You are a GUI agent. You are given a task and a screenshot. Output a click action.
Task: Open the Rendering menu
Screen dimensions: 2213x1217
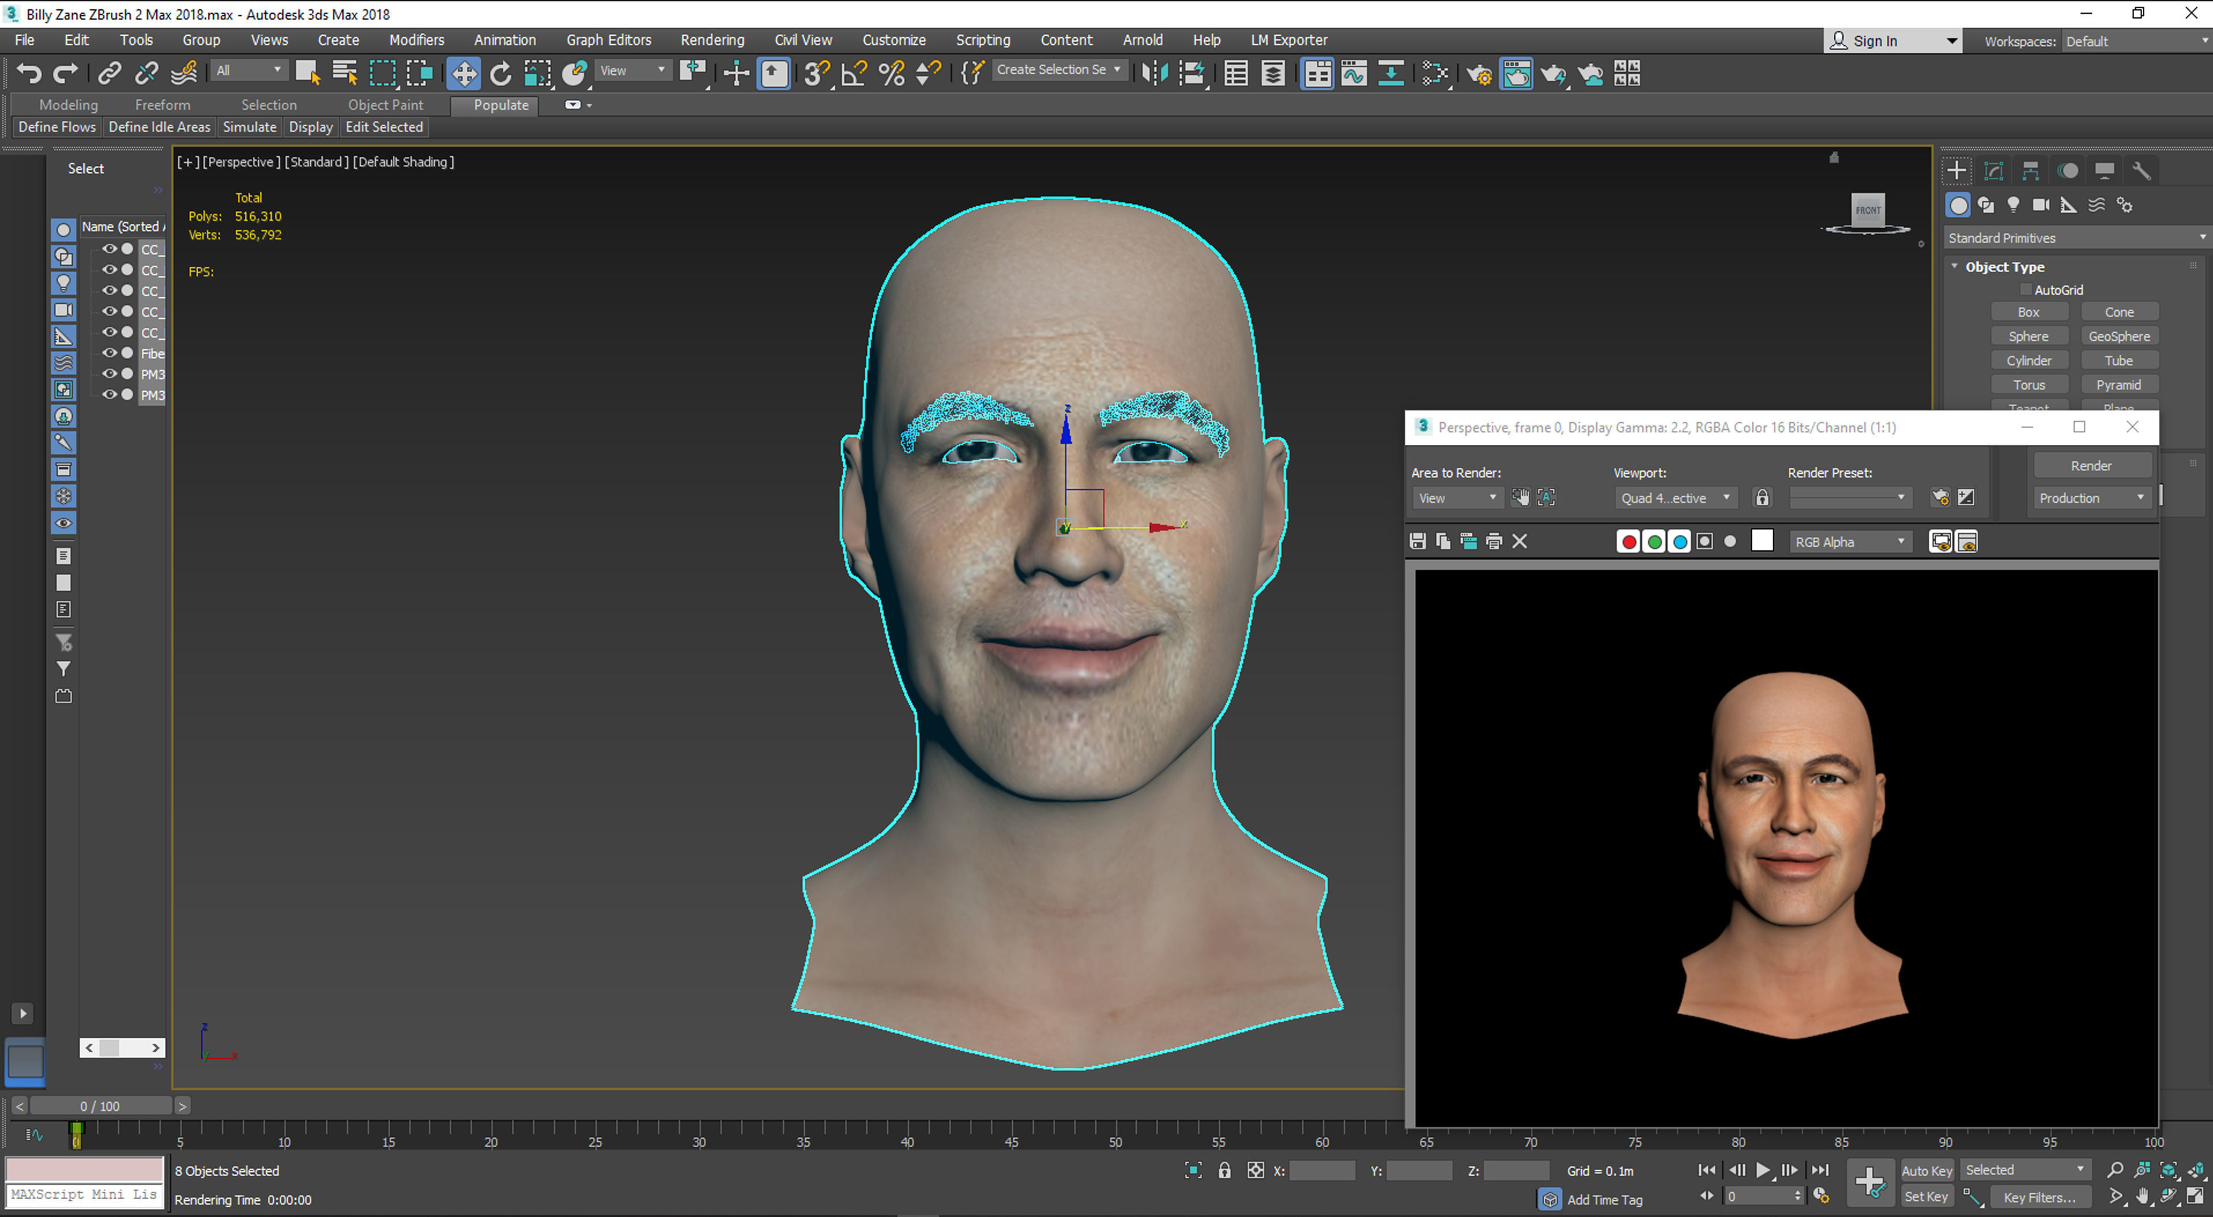tap(712, 40)
